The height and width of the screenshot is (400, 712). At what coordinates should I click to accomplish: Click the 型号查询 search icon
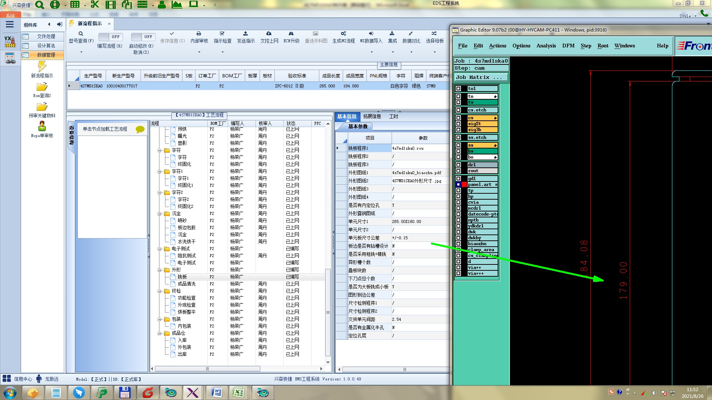(x=80, y=34)
